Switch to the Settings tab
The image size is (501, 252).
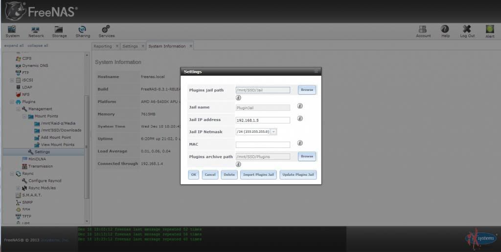pos(130,46)
